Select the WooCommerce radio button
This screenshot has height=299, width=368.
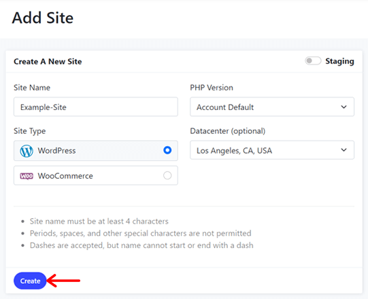[x=167, y=175]
